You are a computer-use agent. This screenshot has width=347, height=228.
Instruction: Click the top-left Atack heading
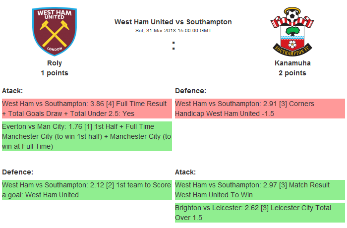pos(12,91)
